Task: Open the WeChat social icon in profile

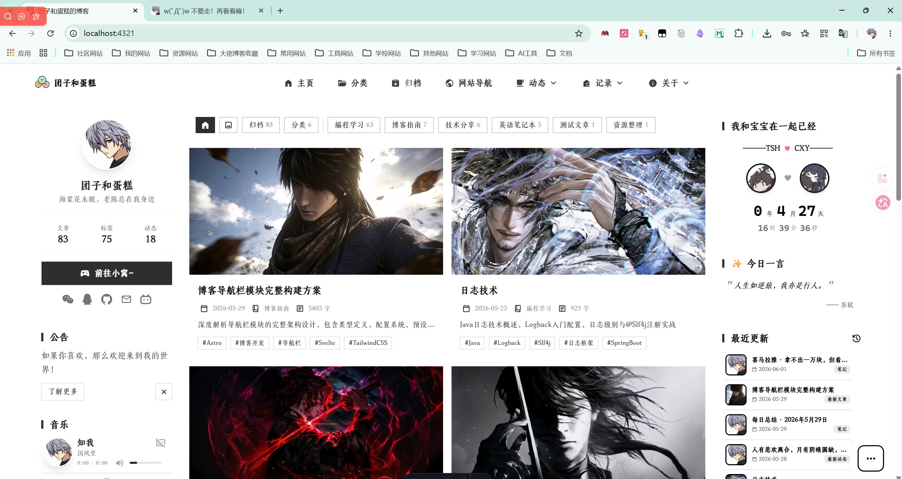Action: tap(68, 299)
